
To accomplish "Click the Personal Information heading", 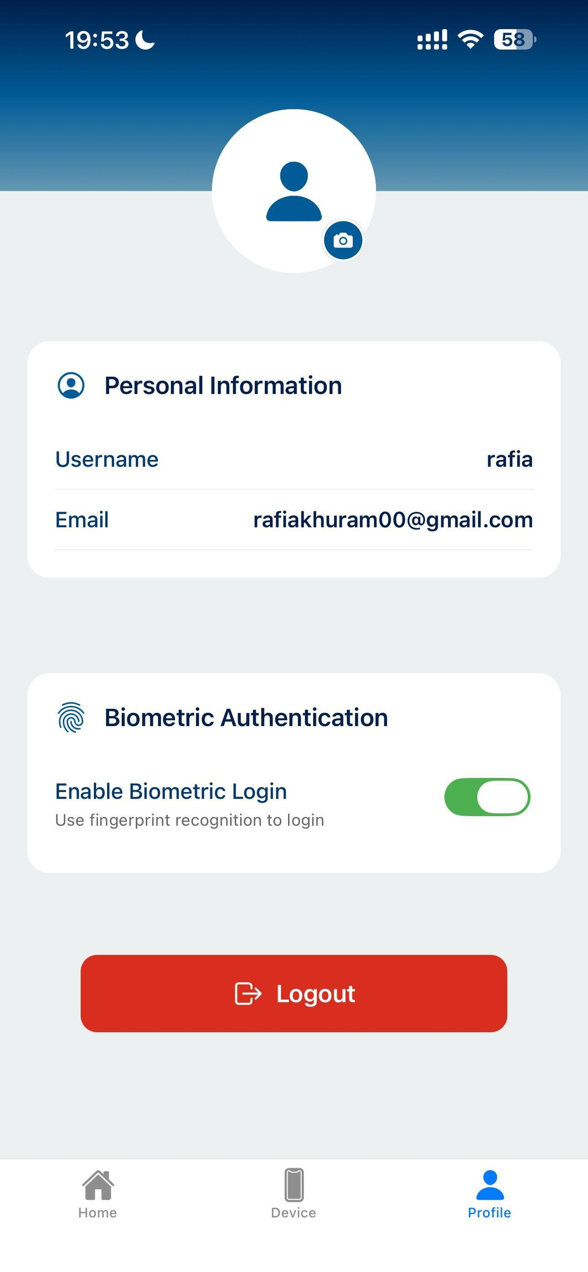I will 223,385.
